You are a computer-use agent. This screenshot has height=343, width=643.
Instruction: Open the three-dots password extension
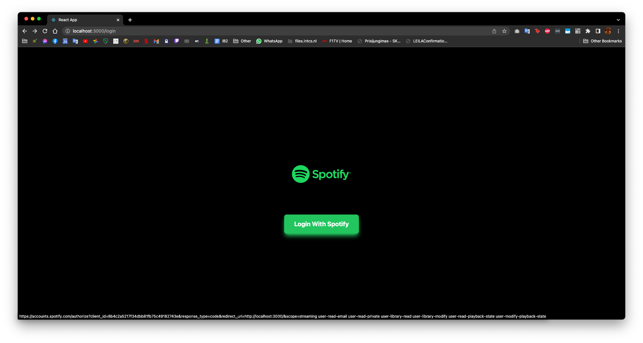click(x=558, y=31)
